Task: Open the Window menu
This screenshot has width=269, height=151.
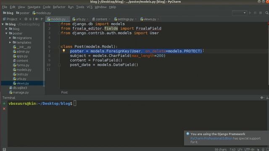Action: coord(101,7)
